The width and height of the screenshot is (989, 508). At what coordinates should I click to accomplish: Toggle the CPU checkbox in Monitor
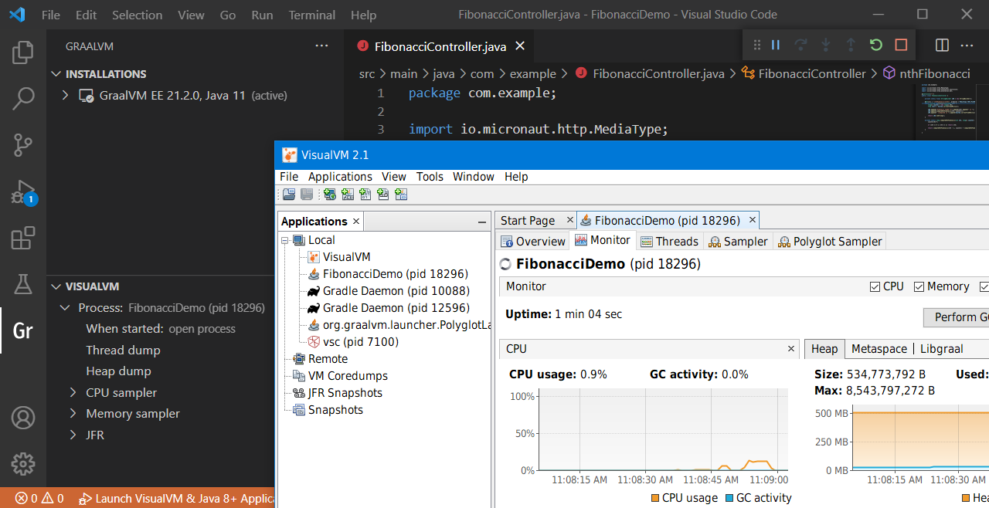click(x=875, y=286)
